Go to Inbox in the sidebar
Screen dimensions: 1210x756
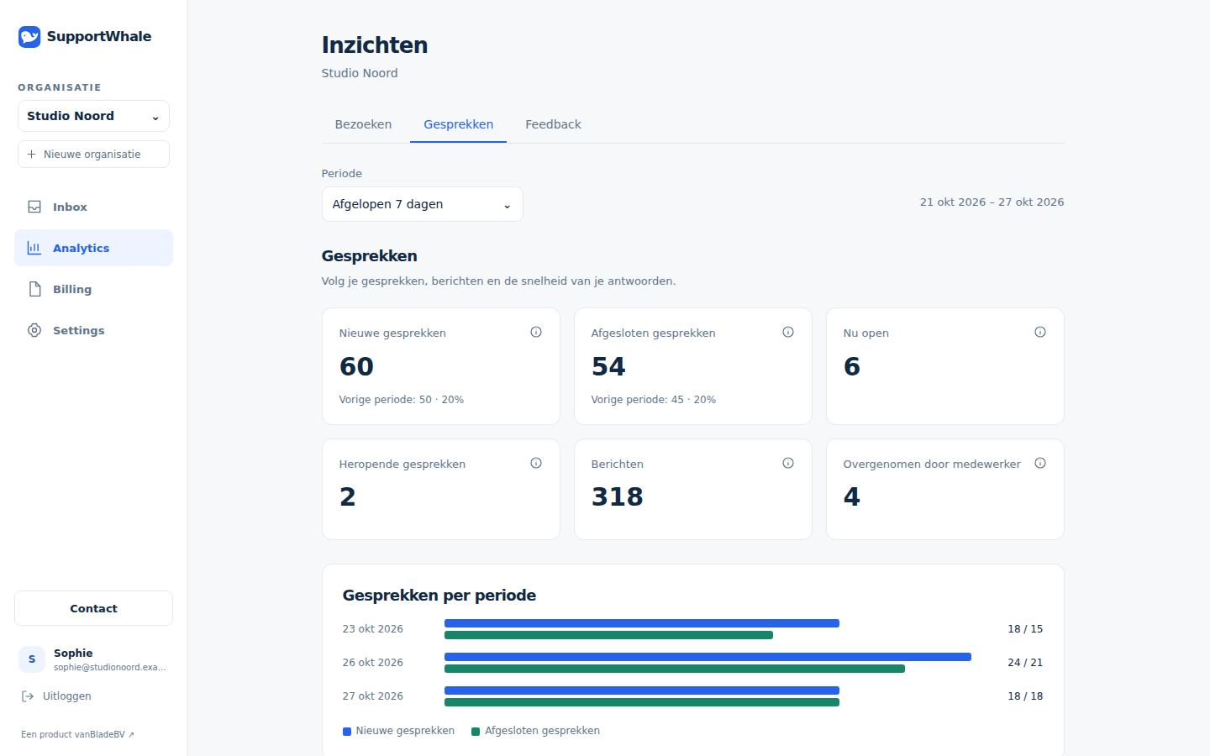pyautogui.click(x=93, y=207)
